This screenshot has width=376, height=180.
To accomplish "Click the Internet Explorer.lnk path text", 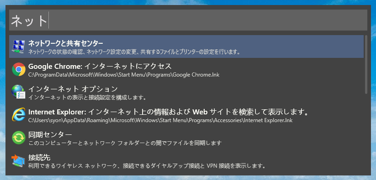I will [160, 120].
